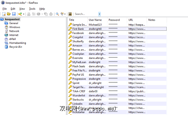Viewport: 188px width, 115px height.
Task: Click the Find magnifier toolbar icon
Action: point(57,14)
